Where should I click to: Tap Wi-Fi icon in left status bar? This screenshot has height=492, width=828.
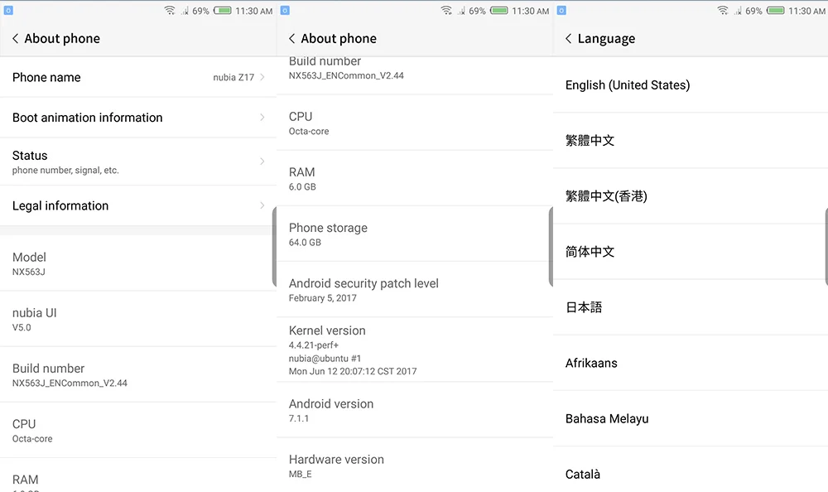[170, 11]
